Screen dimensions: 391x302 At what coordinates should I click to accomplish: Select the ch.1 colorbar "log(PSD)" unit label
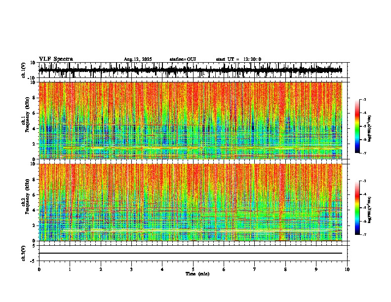click(x=370, y=129)
